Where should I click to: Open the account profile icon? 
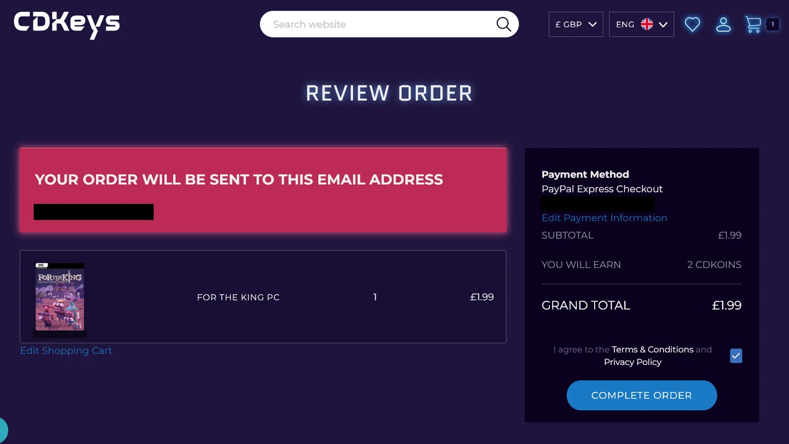(x=724, y=24)
